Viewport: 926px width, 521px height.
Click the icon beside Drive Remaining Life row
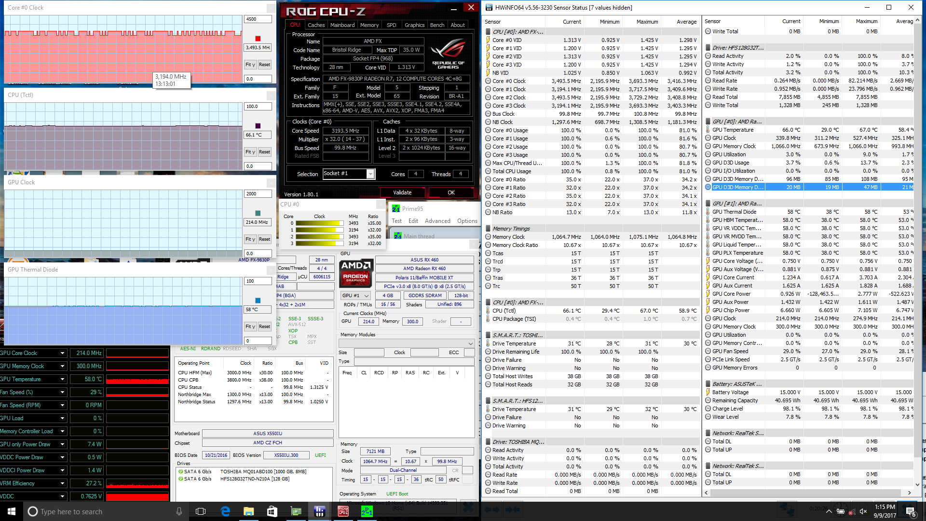tap(488, 352)
